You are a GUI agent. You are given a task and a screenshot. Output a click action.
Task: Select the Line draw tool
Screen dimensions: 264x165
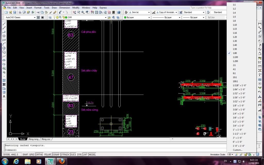(4, 24)
